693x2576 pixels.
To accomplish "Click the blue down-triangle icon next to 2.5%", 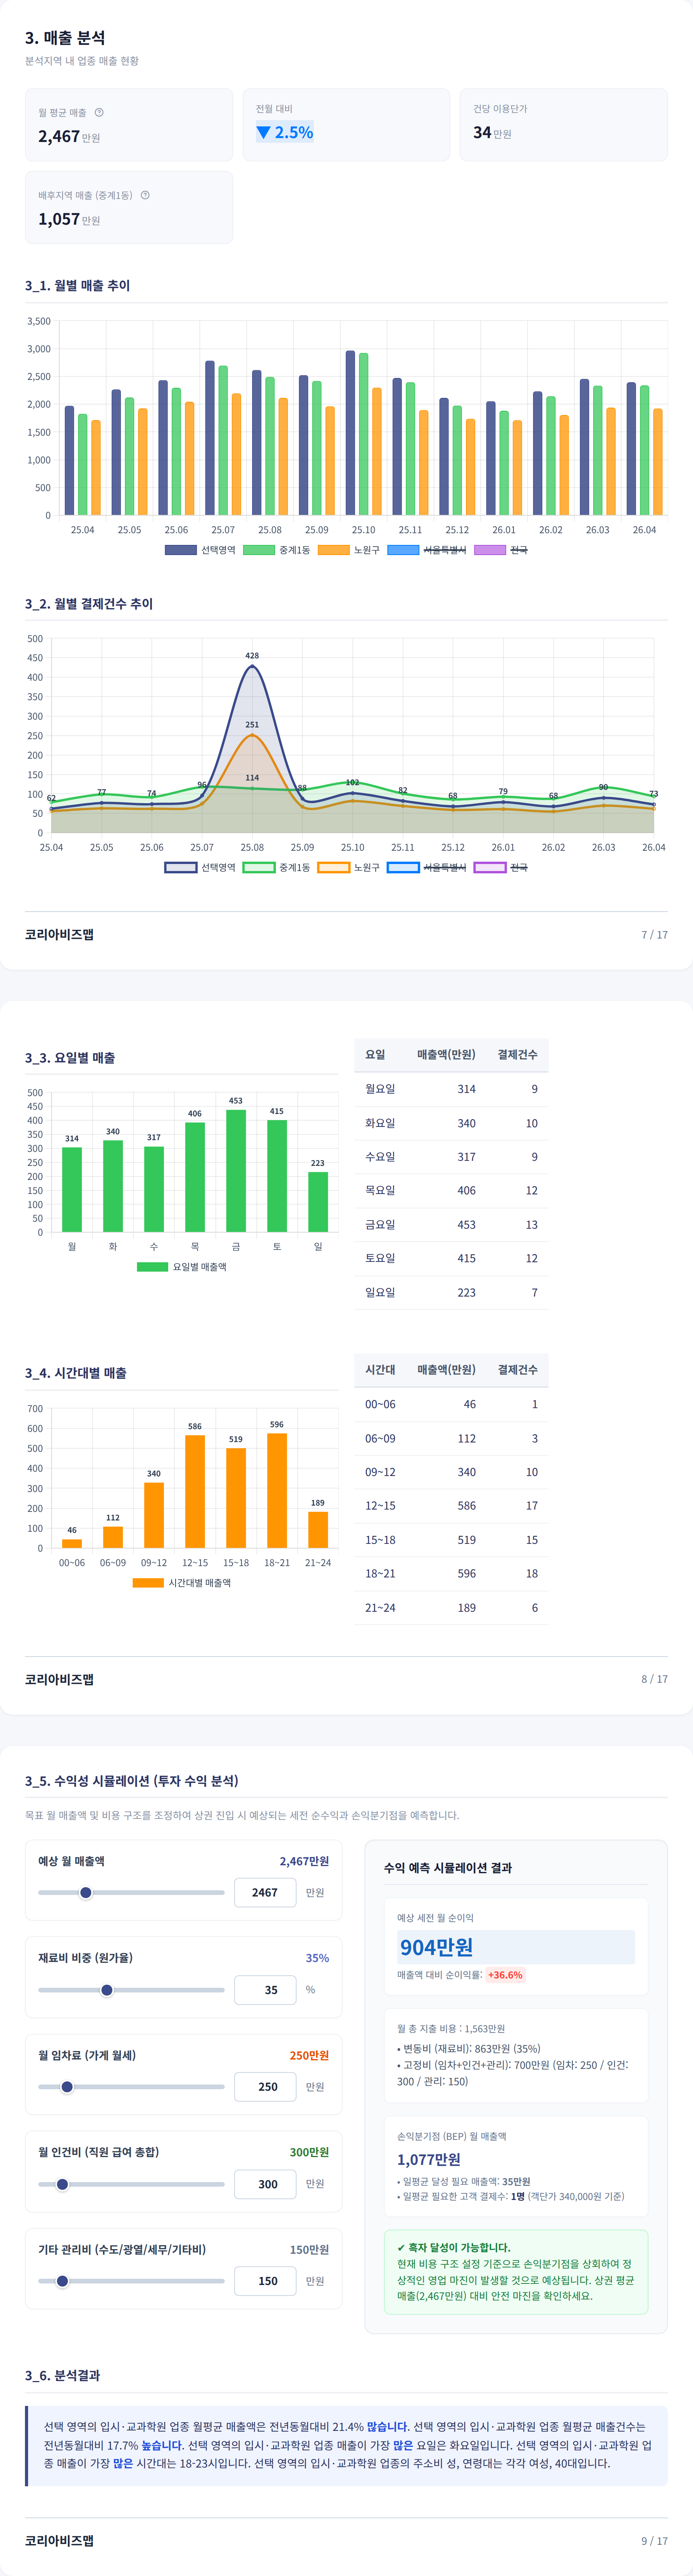I will coord(264,132).
